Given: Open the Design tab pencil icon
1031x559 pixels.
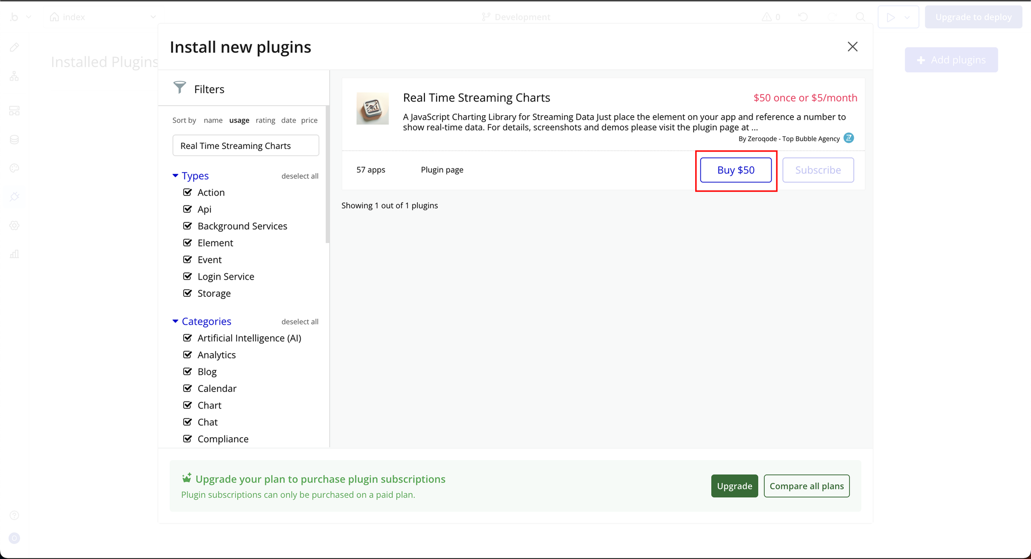Looking at the screenshot, I should pos(15,47).
